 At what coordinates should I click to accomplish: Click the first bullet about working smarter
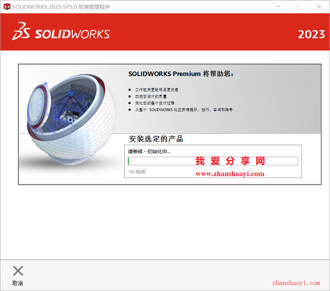pyautogui.click(x=157, y=90)
